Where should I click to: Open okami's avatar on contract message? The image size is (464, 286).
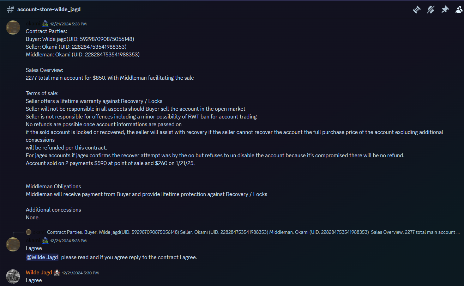point(13,27)
